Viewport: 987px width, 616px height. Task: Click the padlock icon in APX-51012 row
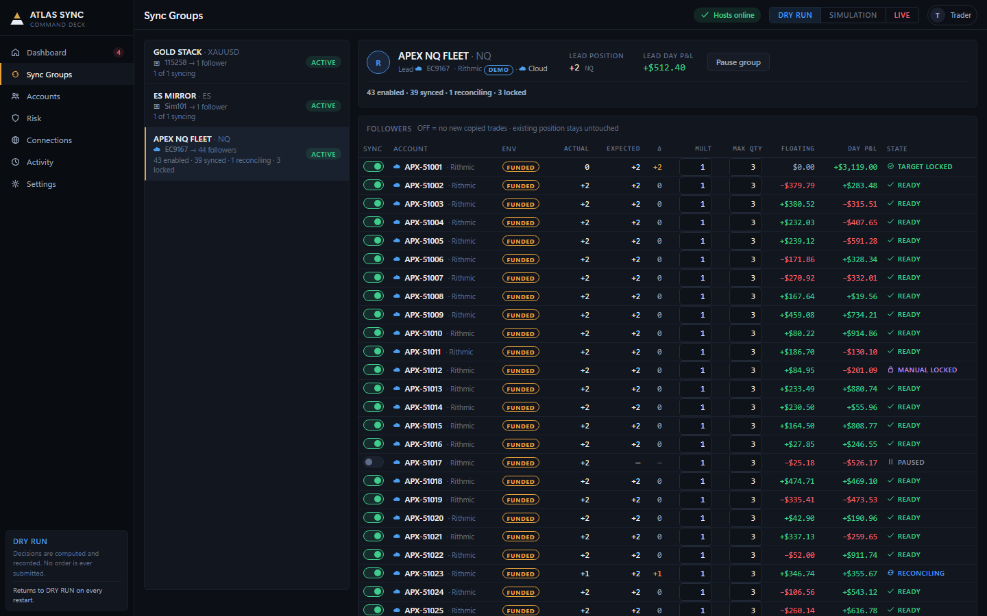click(x=890, y=370)
